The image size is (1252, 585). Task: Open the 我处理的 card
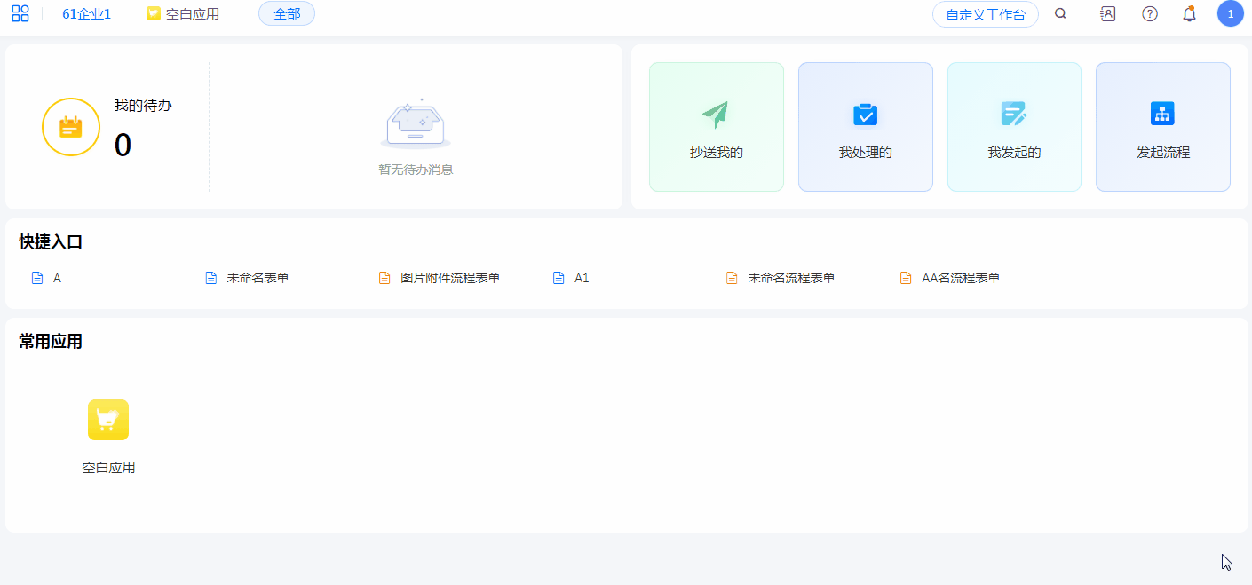click(x=866, y=127)
